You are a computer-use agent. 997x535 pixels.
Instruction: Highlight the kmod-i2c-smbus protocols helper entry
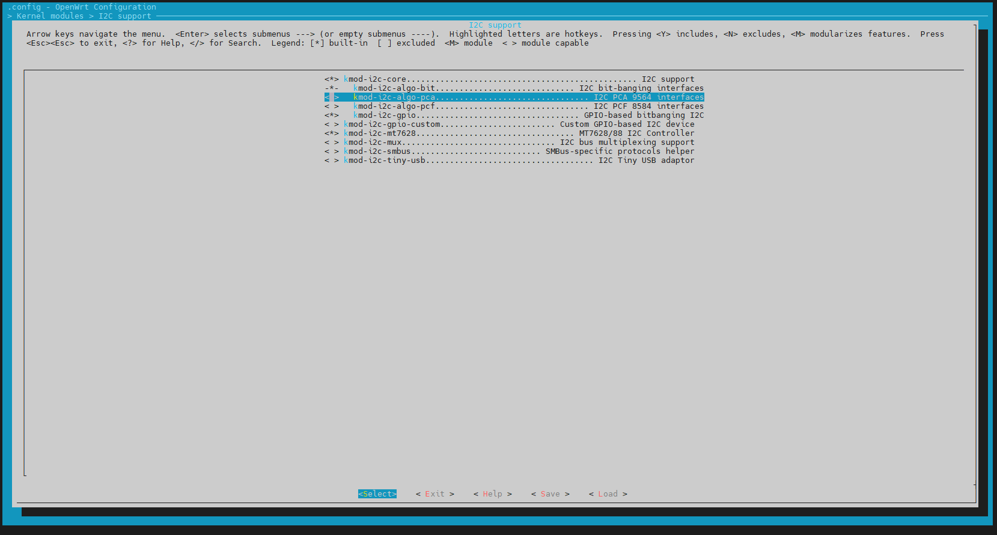[x=519, y=151]
